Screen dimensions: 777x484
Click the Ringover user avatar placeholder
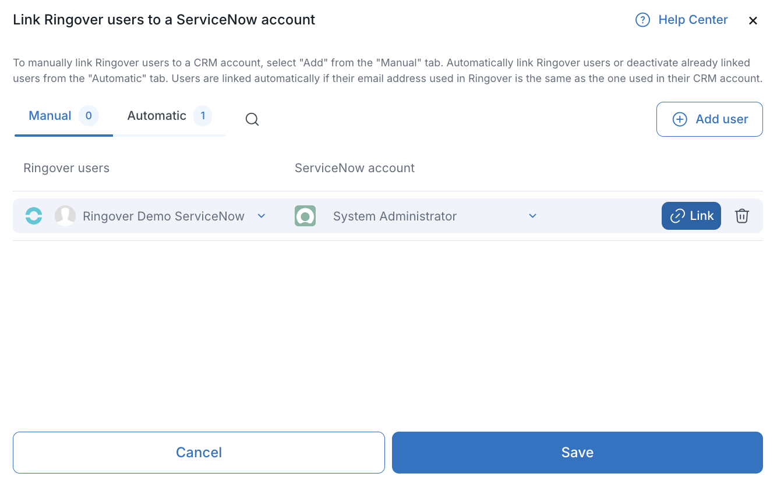point(65,216)
